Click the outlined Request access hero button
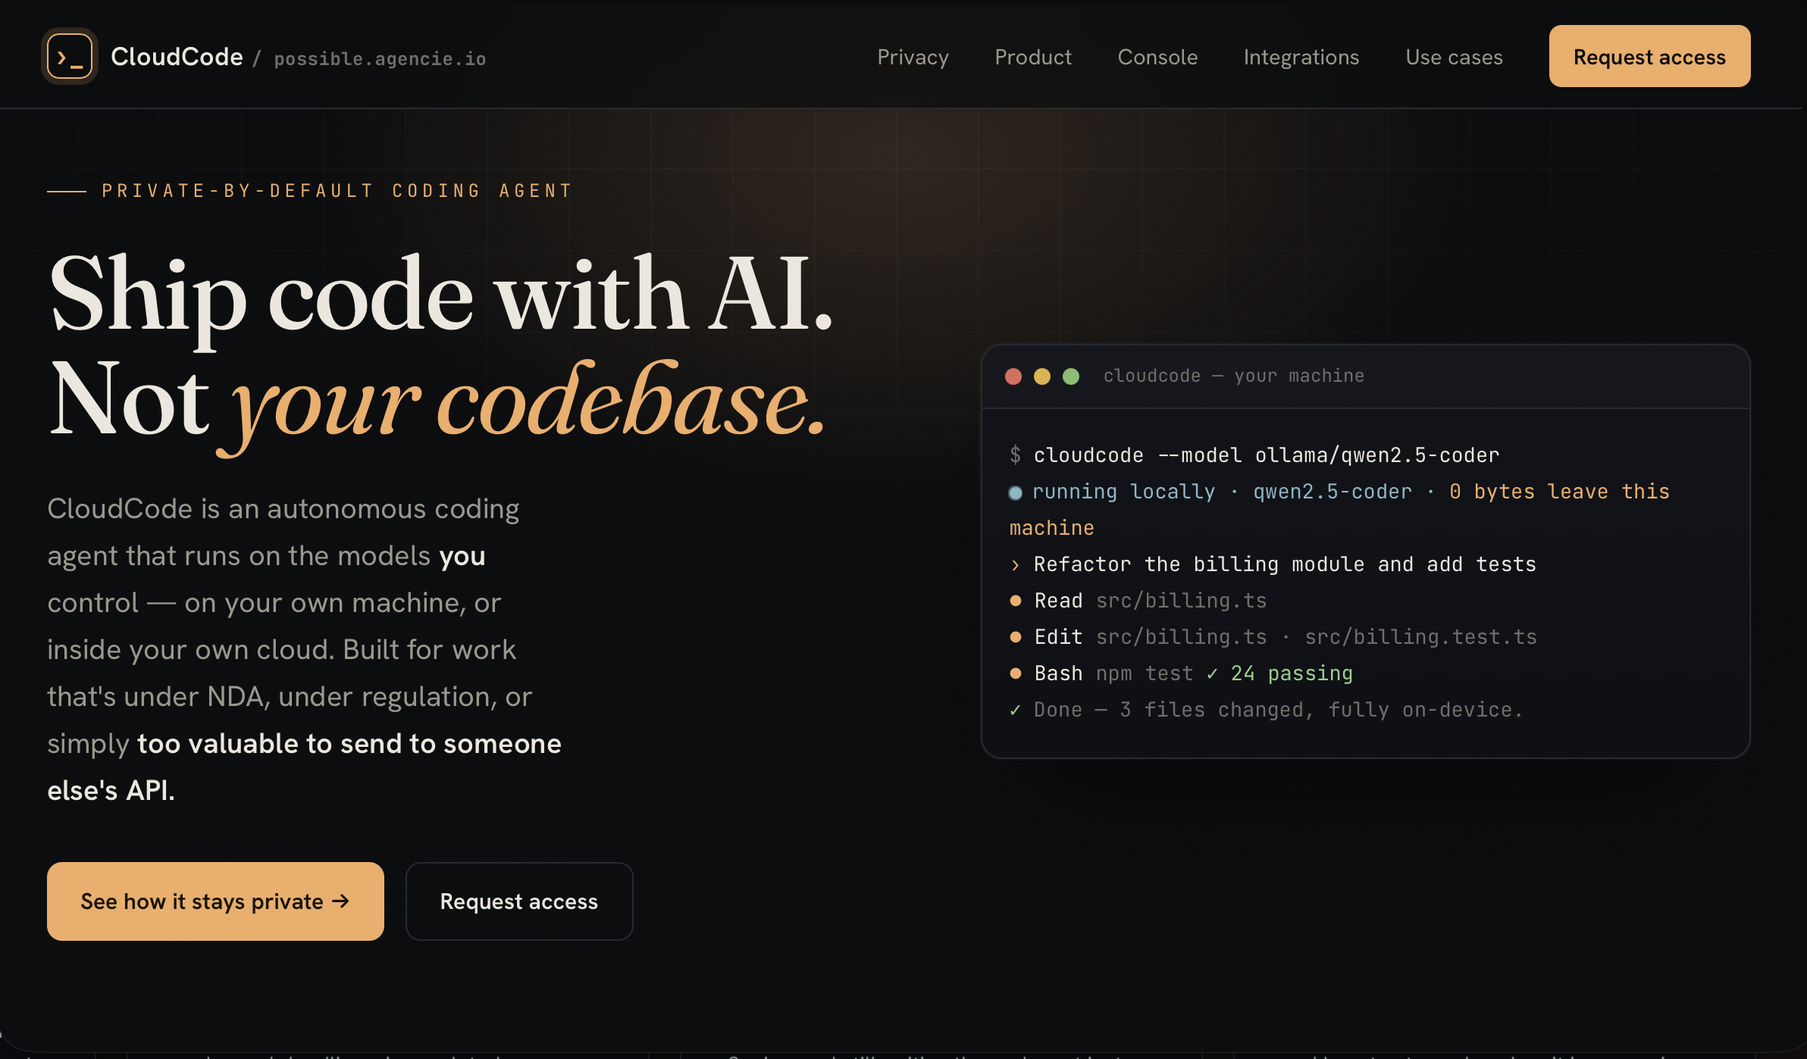This screenshot has height=1059, width=1807. (519, 901)
